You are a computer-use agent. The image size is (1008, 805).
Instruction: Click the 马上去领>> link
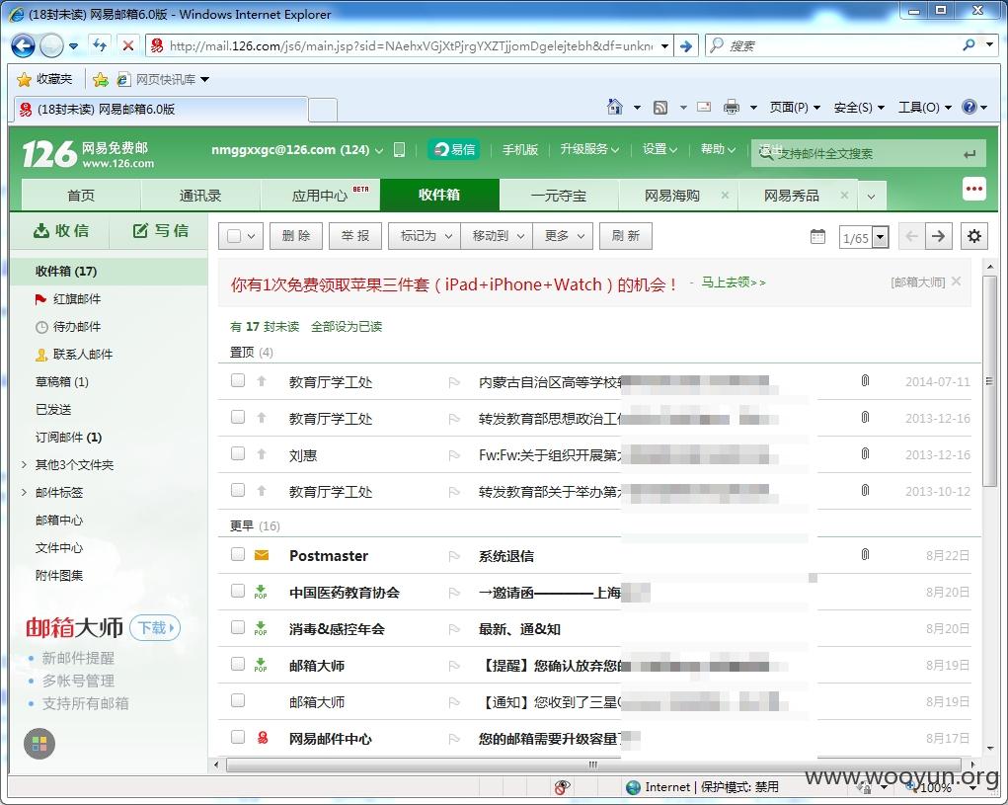[733, 282]
